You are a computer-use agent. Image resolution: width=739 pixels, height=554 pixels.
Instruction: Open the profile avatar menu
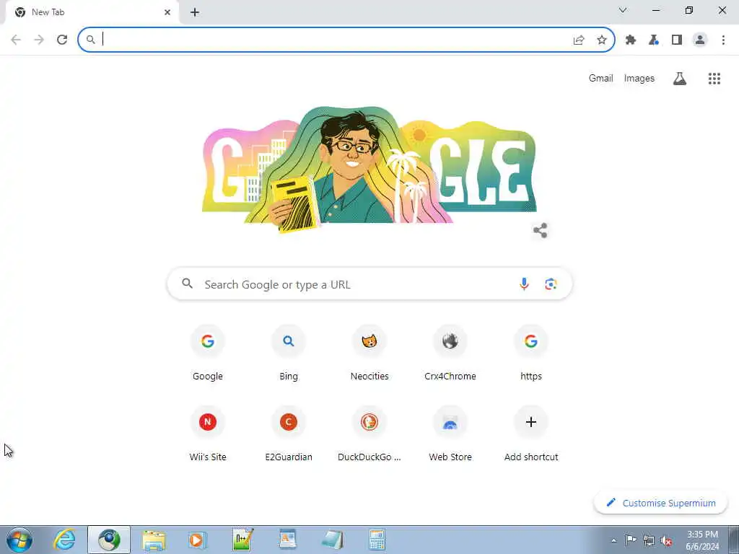pos(700,40)
